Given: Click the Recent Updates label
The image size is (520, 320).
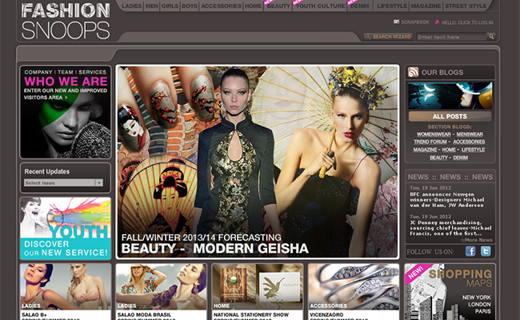Looking at the screenshot, I should 46,171.
